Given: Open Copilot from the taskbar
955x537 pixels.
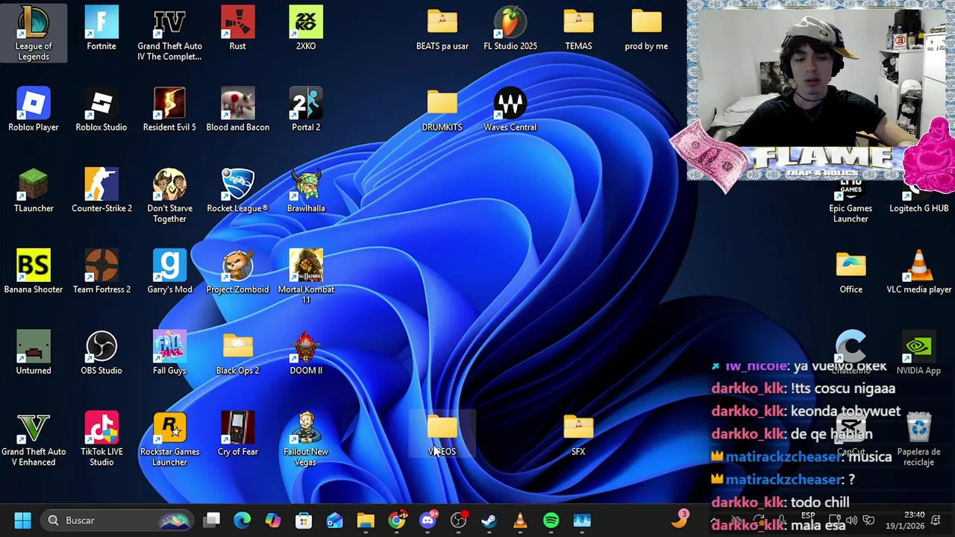Looking at the screenshot, I should (273, 520).
